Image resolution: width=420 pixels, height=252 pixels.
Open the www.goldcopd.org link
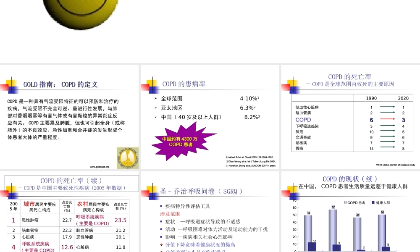(x=100, y=166)
